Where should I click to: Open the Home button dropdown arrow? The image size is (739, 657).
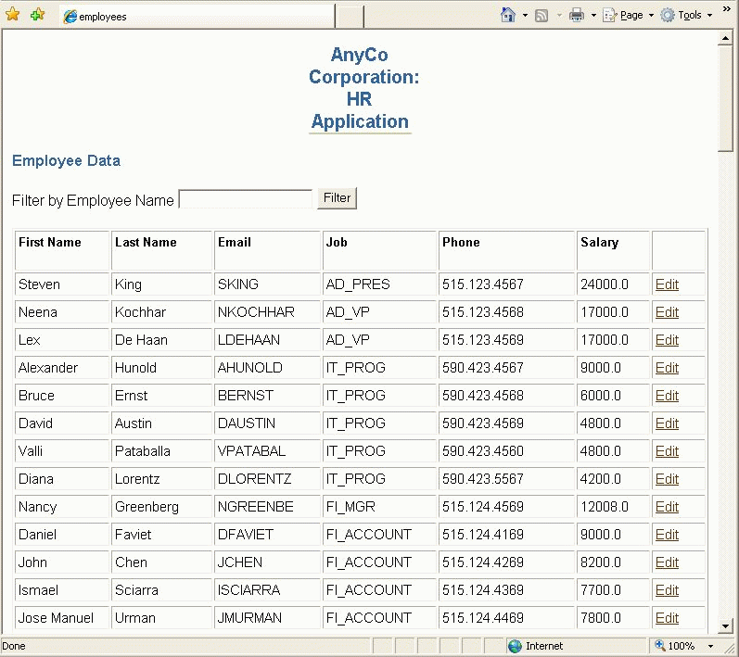(x=525, y=16)
